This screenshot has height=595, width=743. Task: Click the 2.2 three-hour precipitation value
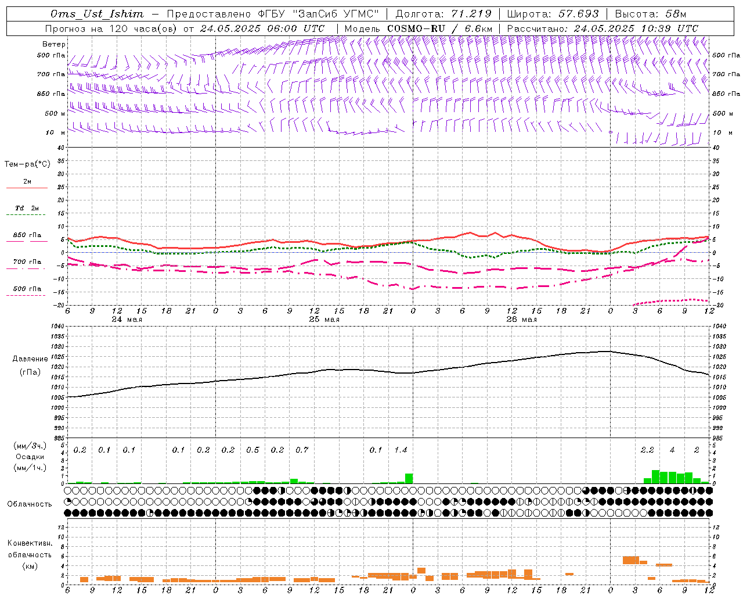point(647,450)
